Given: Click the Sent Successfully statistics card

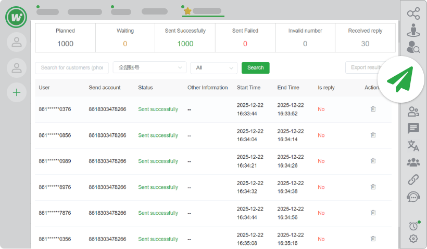Looking at the screenshot, I should pyautogui.click(x=185, y=37).
